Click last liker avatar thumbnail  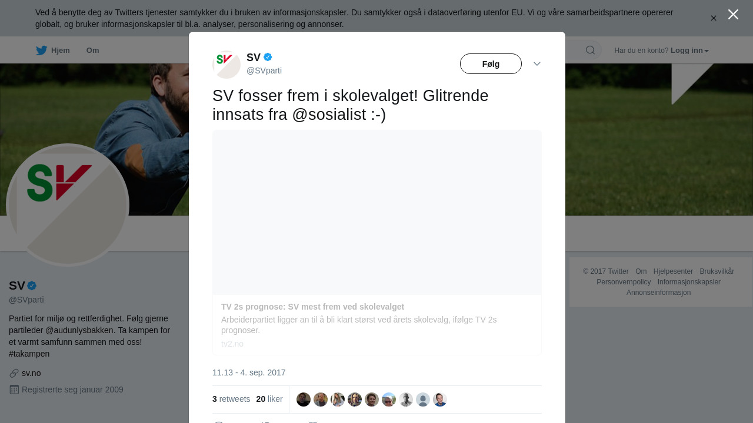pyautogui.click(x=440, y=399)
